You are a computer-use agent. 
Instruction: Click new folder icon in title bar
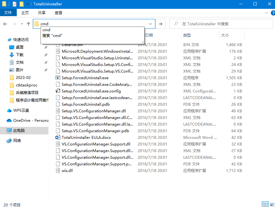pyautogui.click(x=22, y=4)
